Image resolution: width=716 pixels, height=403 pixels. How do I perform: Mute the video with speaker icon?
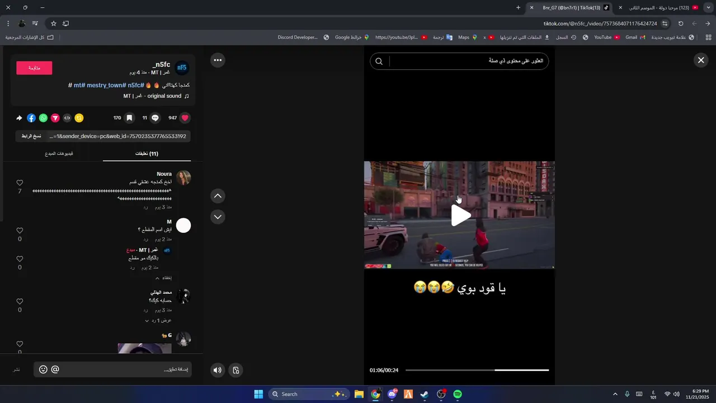coord(218,370)
